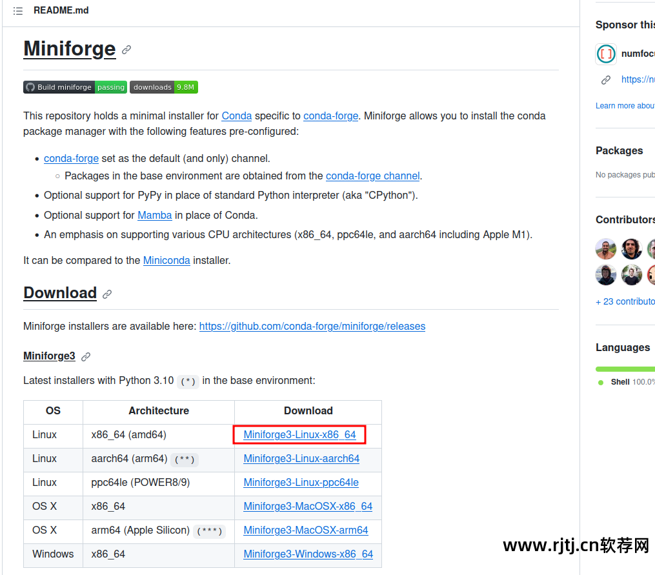Click the (**) footnote marker in aarch64 row

184,459
